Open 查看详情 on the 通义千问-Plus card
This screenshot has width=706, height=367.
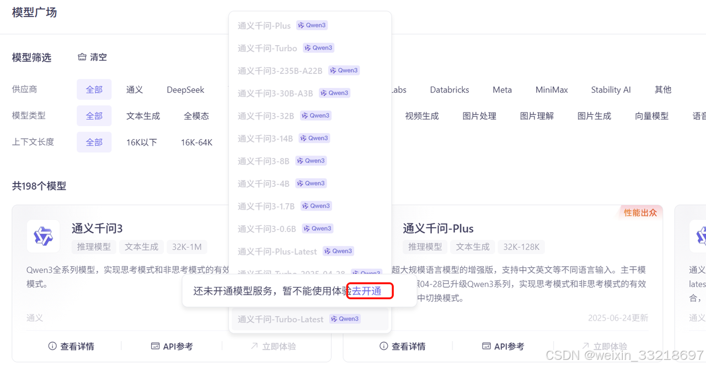point(402,346)
